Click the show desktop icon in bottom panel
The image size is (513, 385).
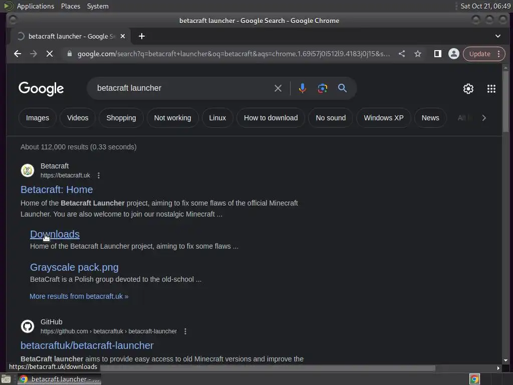[x=6, y=379]
